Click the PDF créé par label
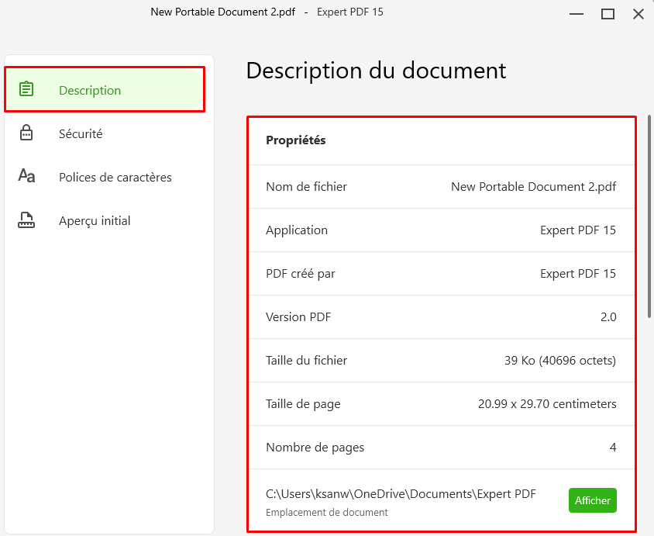Screen dimensions: 654x536 coord(301,273)
